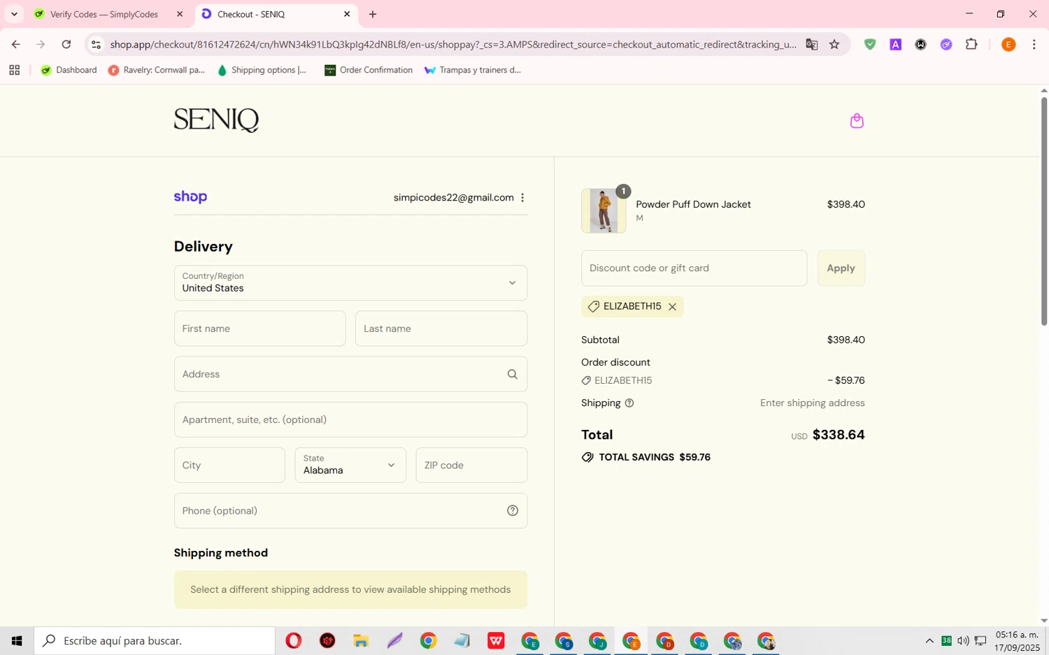Show hidden system tray icons
The image size is (1049, 655).
coord(929,640)
